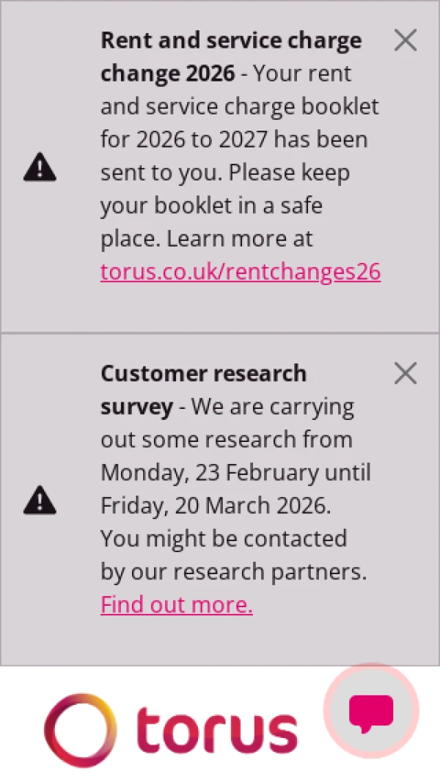Screen dimensions: 440x782
Task: Click the "for 2026 to 2027 has been" line
Action: [234, 140]
